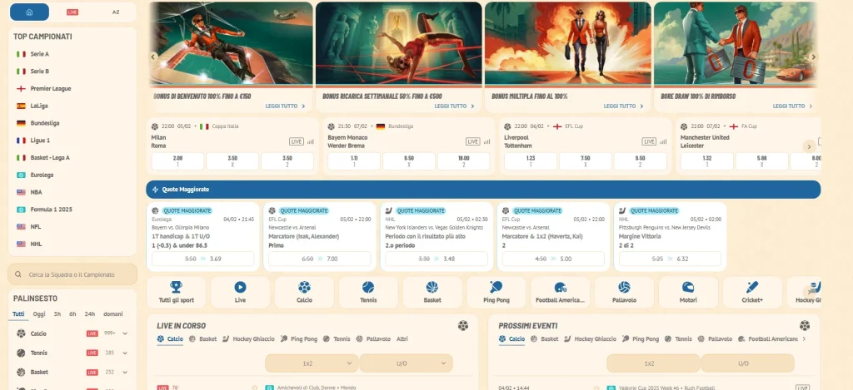Screen dimensions: 853x390
Task: Open the Tennis category tile
Action: click(x=368, y=292)
